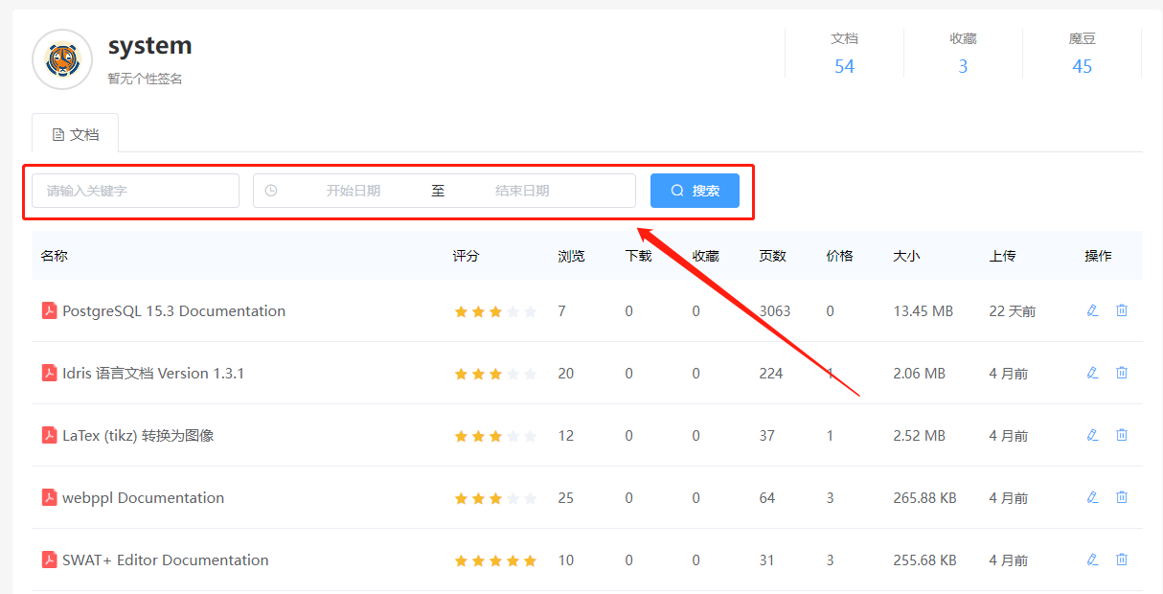Click the 文档 count 54
1163x594 pixels.
844,66
